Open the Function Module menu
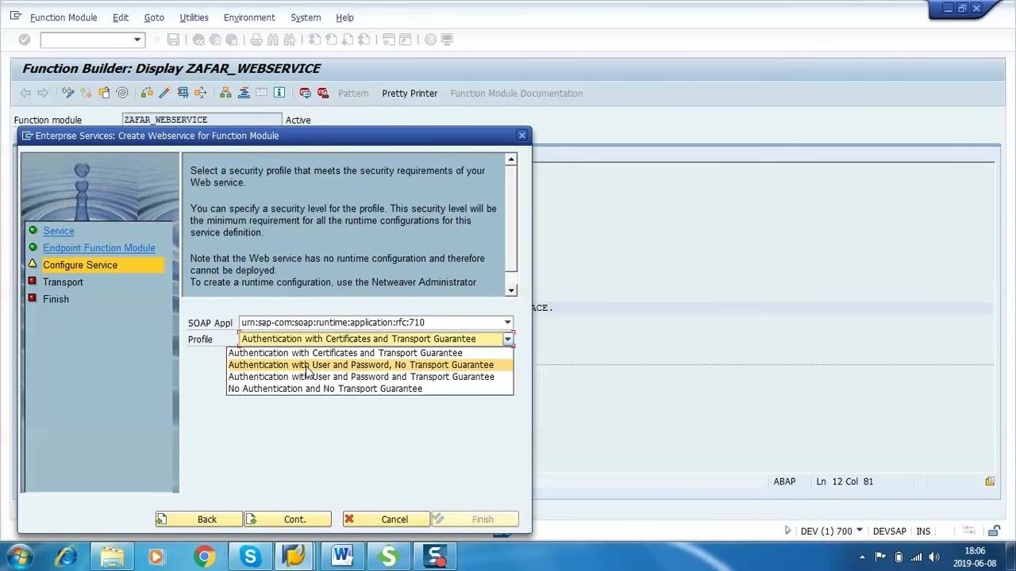Viewport: 1016px width, 571px height. pyautogui.click(x=63, y=17)
